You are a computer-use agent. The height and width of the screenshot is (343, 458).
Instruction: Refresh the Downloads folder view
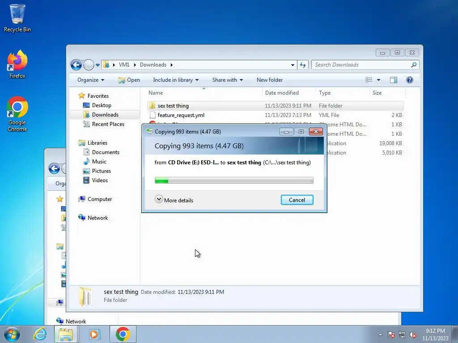(303, 65)
